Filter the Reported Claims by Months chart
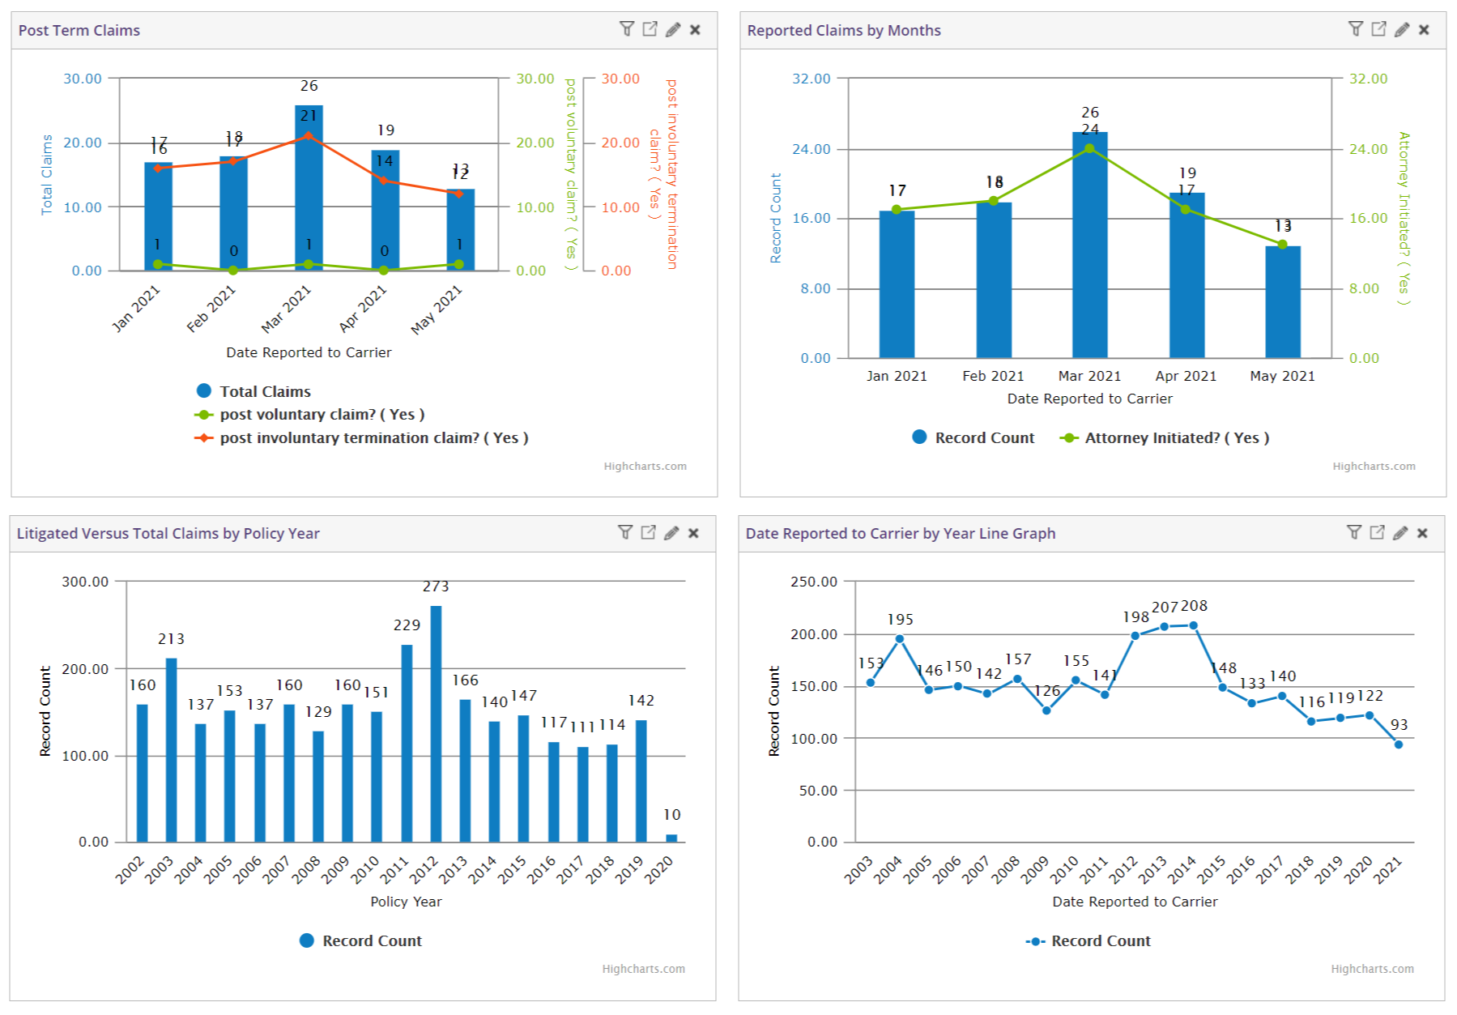The width and height of the screenshot is (1457, 1015). [1357, 29]
